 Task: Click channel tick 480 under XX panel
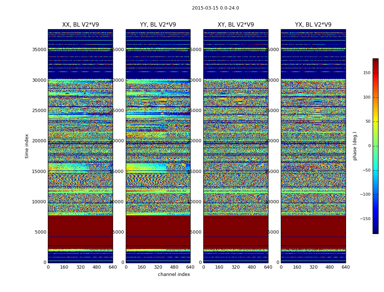pos(97,267)
